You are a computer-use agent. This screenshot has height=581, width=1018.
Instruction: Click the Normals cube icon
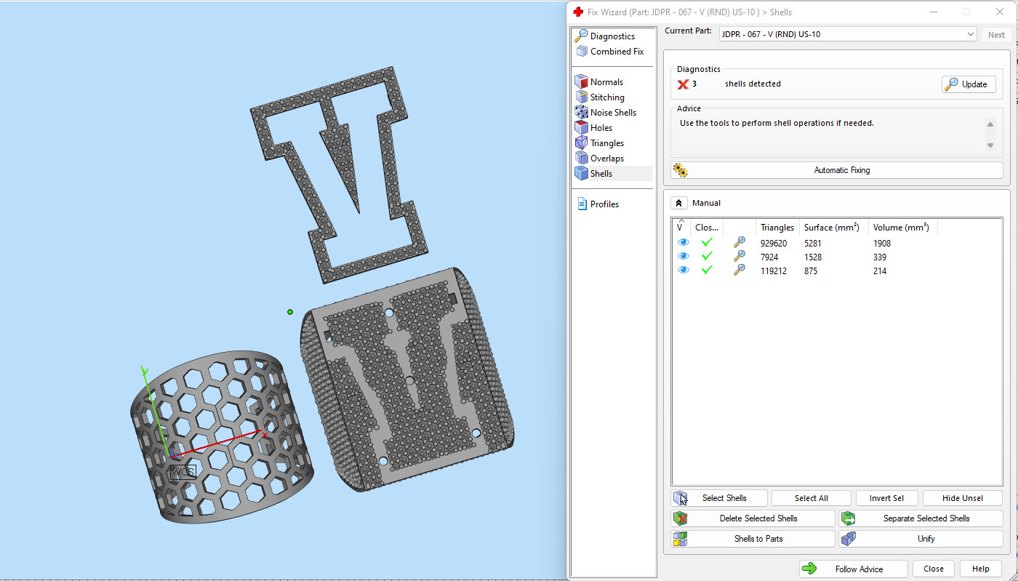tap(581, 81)
